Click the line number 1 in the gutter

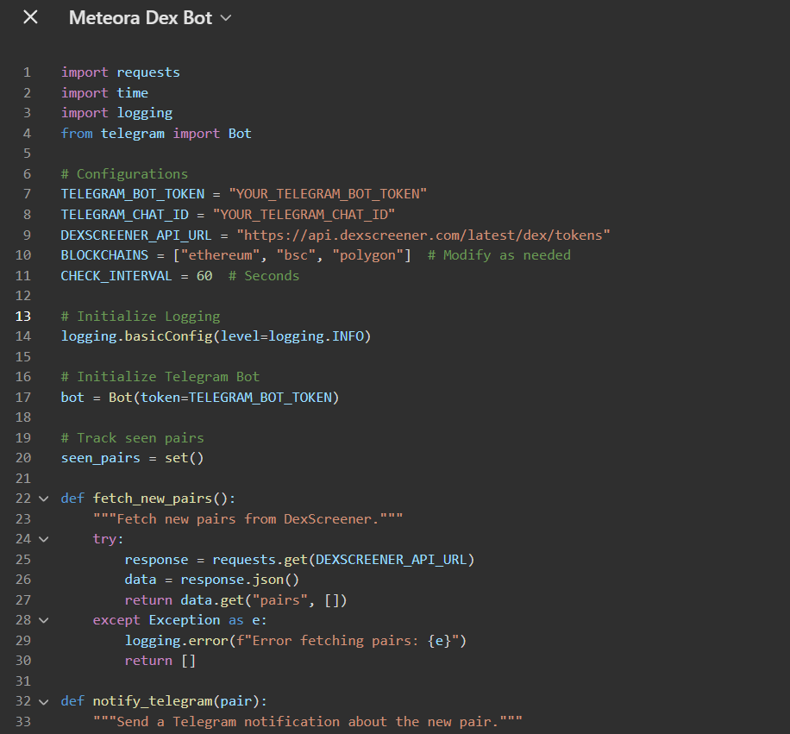click(28, 72)
